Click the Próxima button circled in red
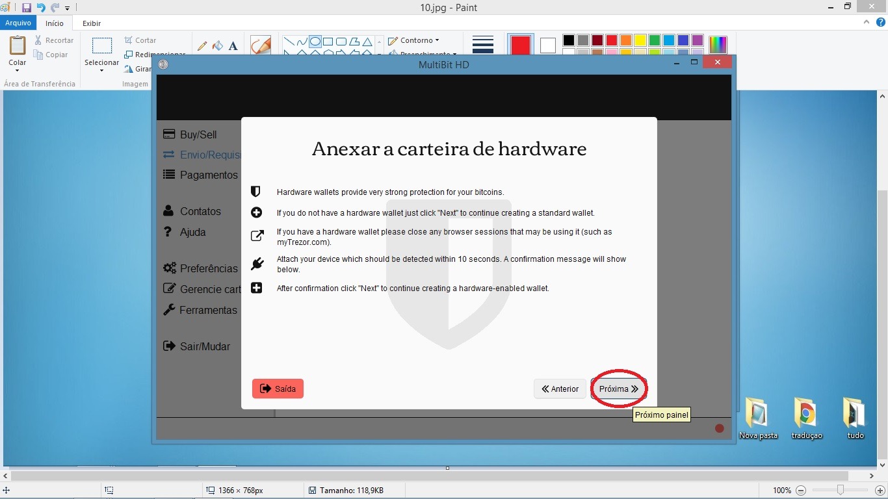Image resolution: width=888 pixels, height=499 pixels. [x=618, y=389]
